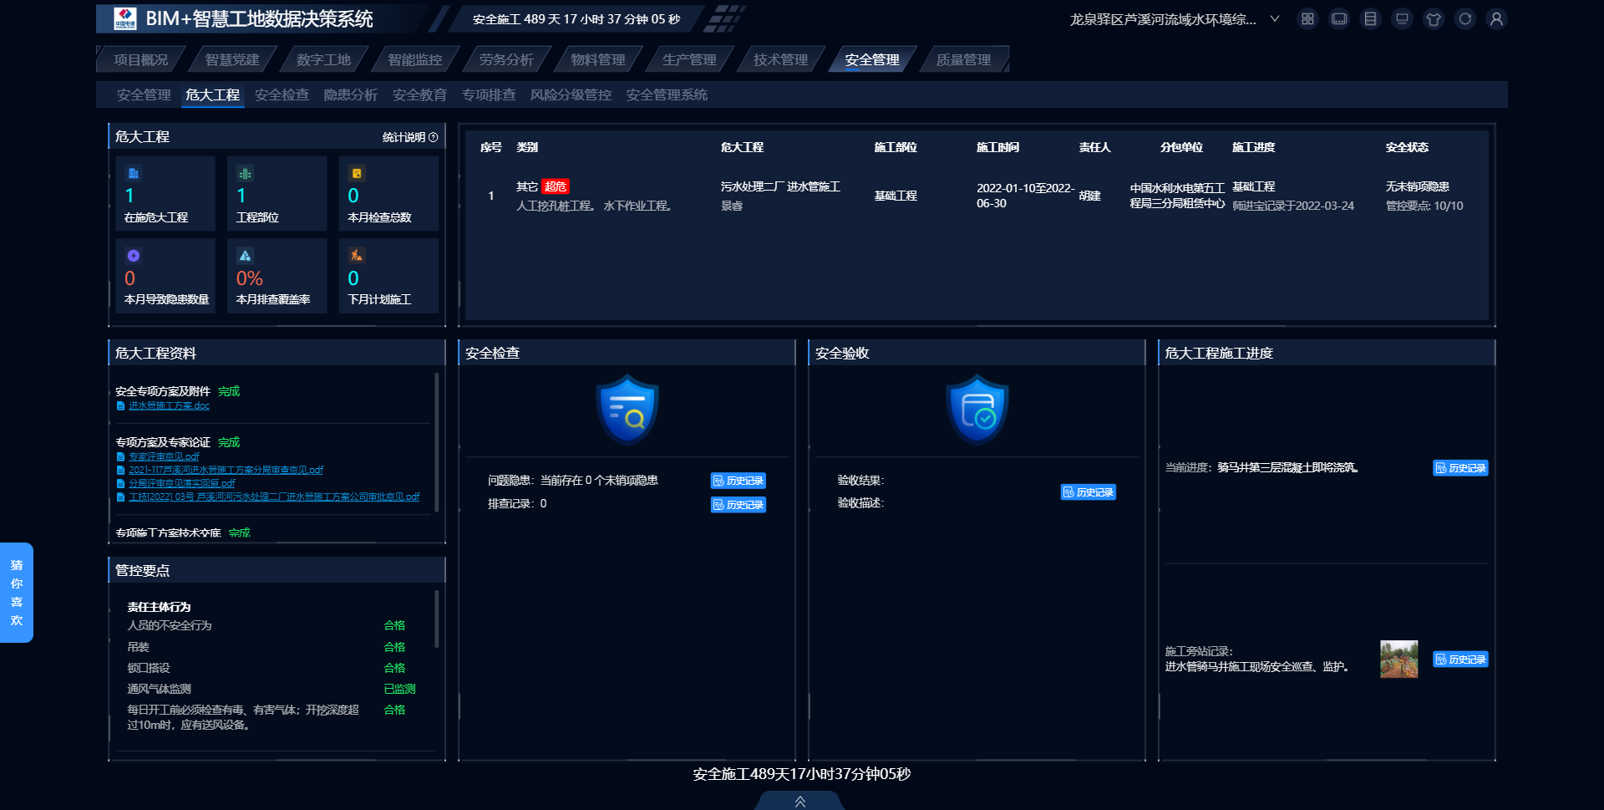Click the 统计说明 help question icon
The image size is (1604, 810).
click(433, 137)
